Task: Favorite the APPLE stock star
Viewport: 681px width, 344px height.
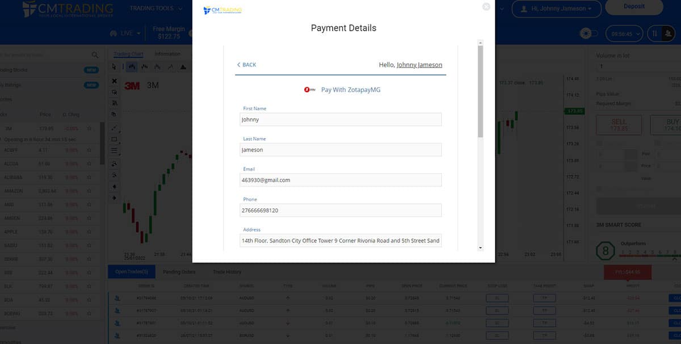Action: pos(89,232)
